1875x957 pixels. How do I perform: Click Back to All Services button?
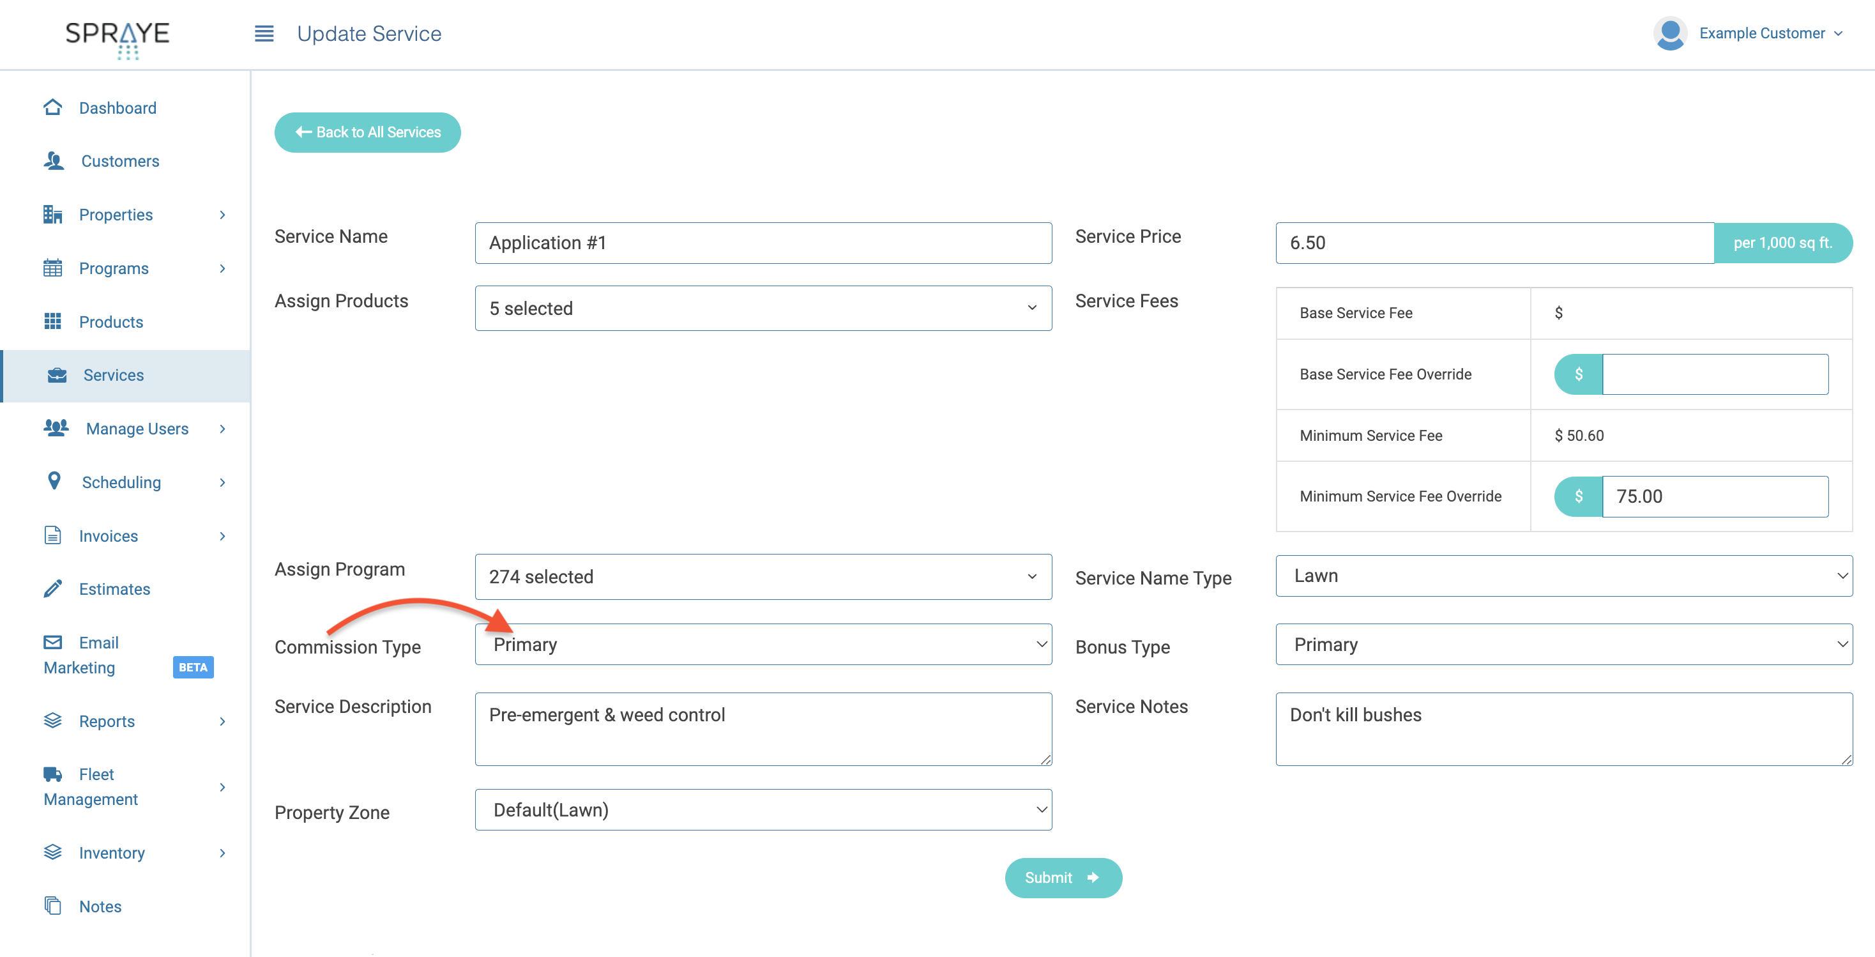(368, 132)
